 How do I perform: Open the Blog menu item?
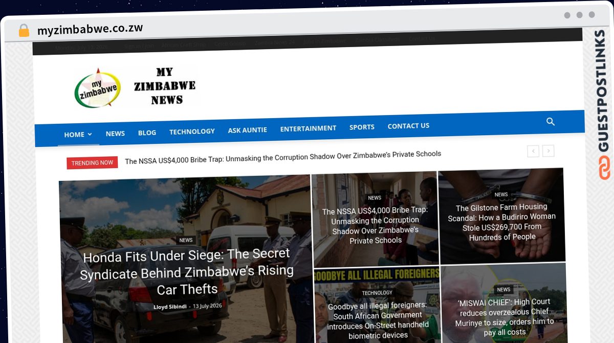point(147,133)
